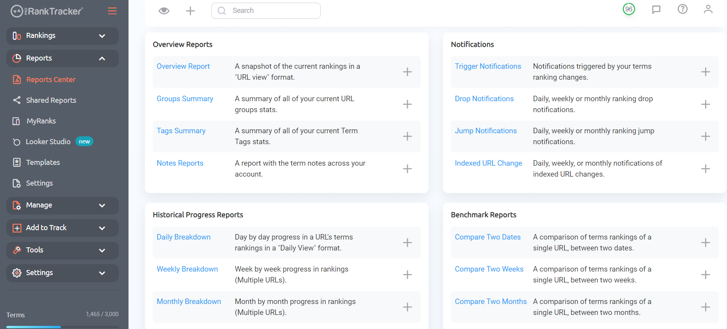Expand the gear Settings sidebar section

click(63, 273)
